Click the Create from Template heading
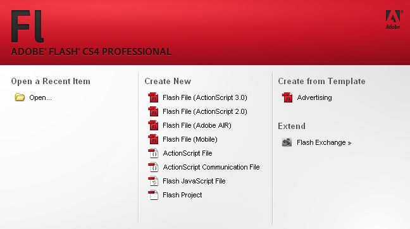 click(x=321, y=82)
